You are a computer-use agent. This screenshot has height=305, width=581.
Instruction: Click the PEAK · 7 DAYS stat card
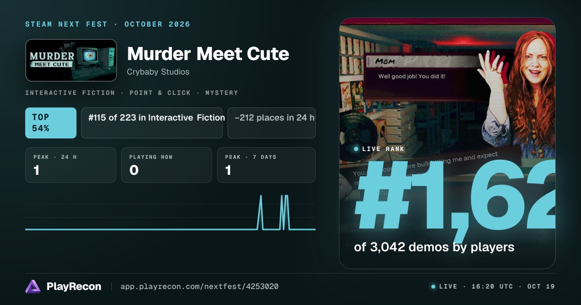click(x=266, y=165)
